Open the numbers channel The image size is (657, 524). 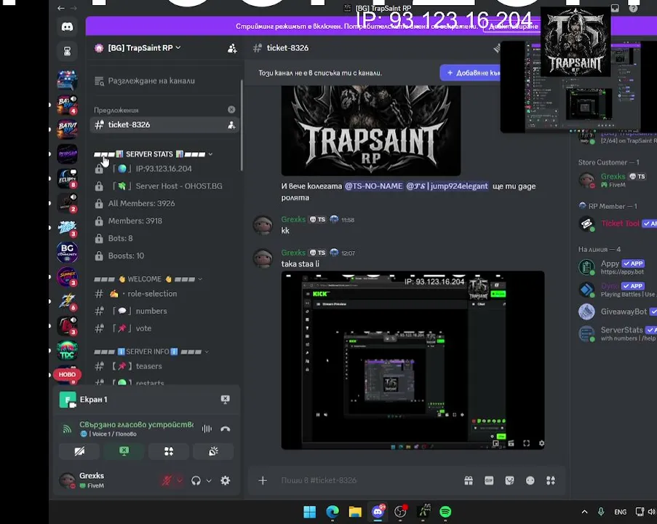tap(164, 311)
